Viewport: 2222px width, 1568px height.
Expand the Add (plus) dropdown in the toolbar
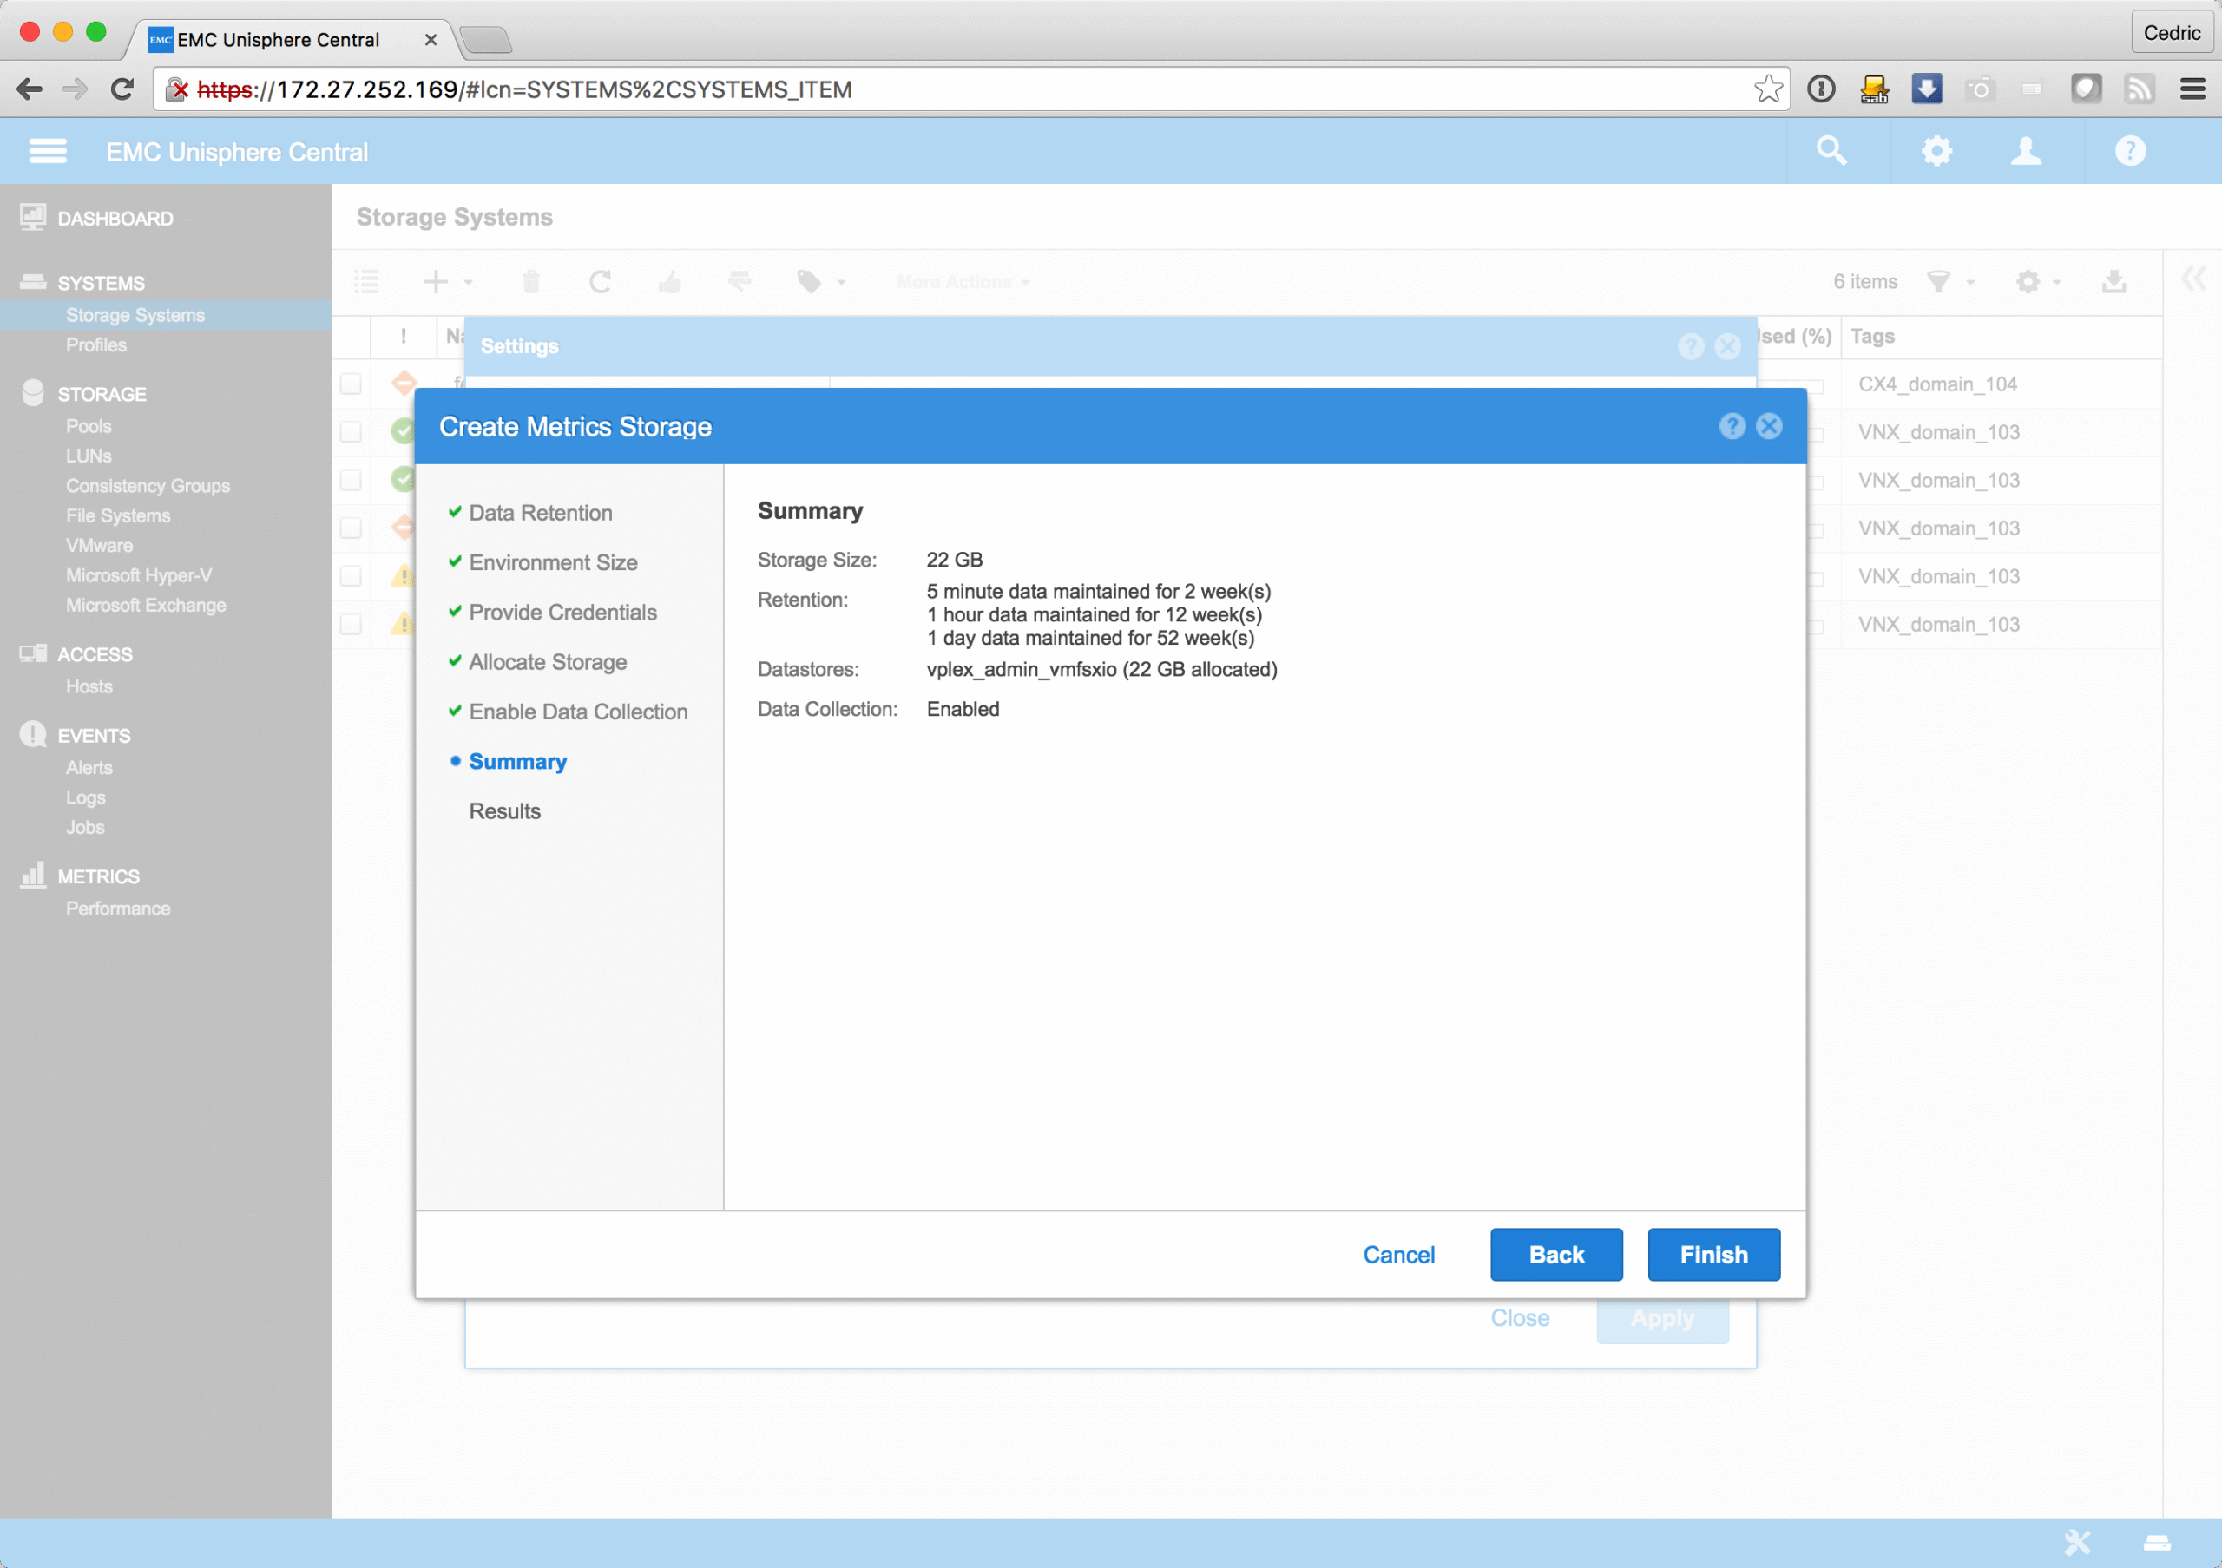click(447, 281)
